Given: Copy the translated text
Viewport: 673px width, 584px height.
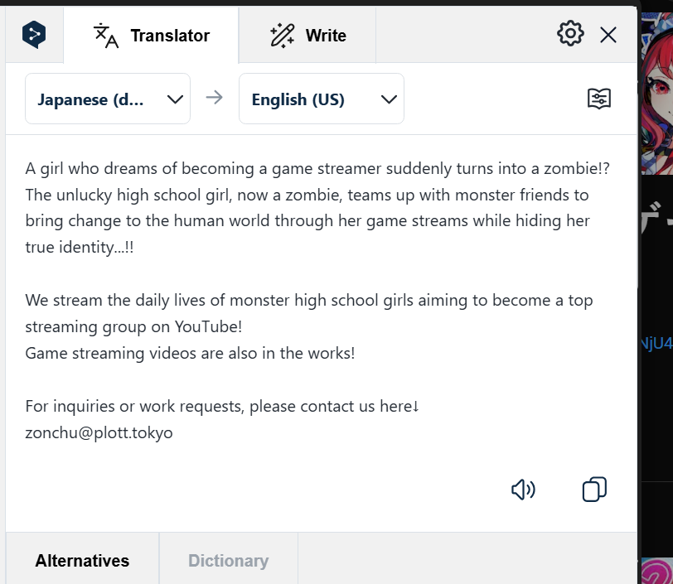Looking at the screenshot, I should click(x=594, y=490).
